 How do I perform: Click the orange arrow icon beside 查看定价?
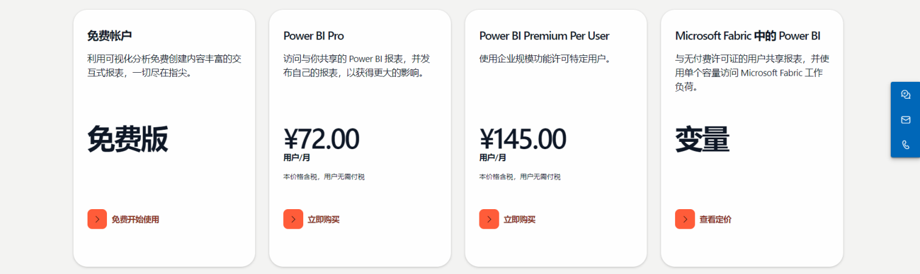(685, 219)
